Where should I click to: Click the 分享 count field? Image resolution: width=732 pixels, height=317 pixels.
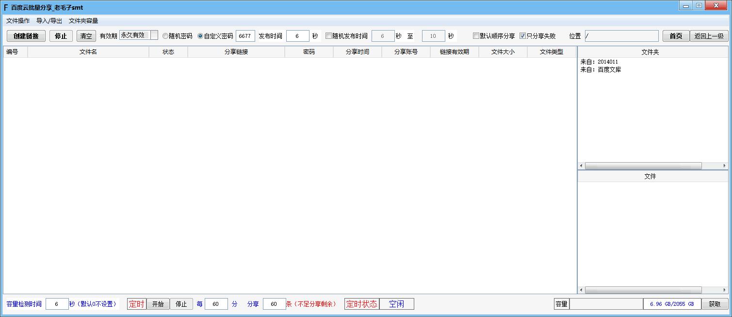tap(275, 304)
